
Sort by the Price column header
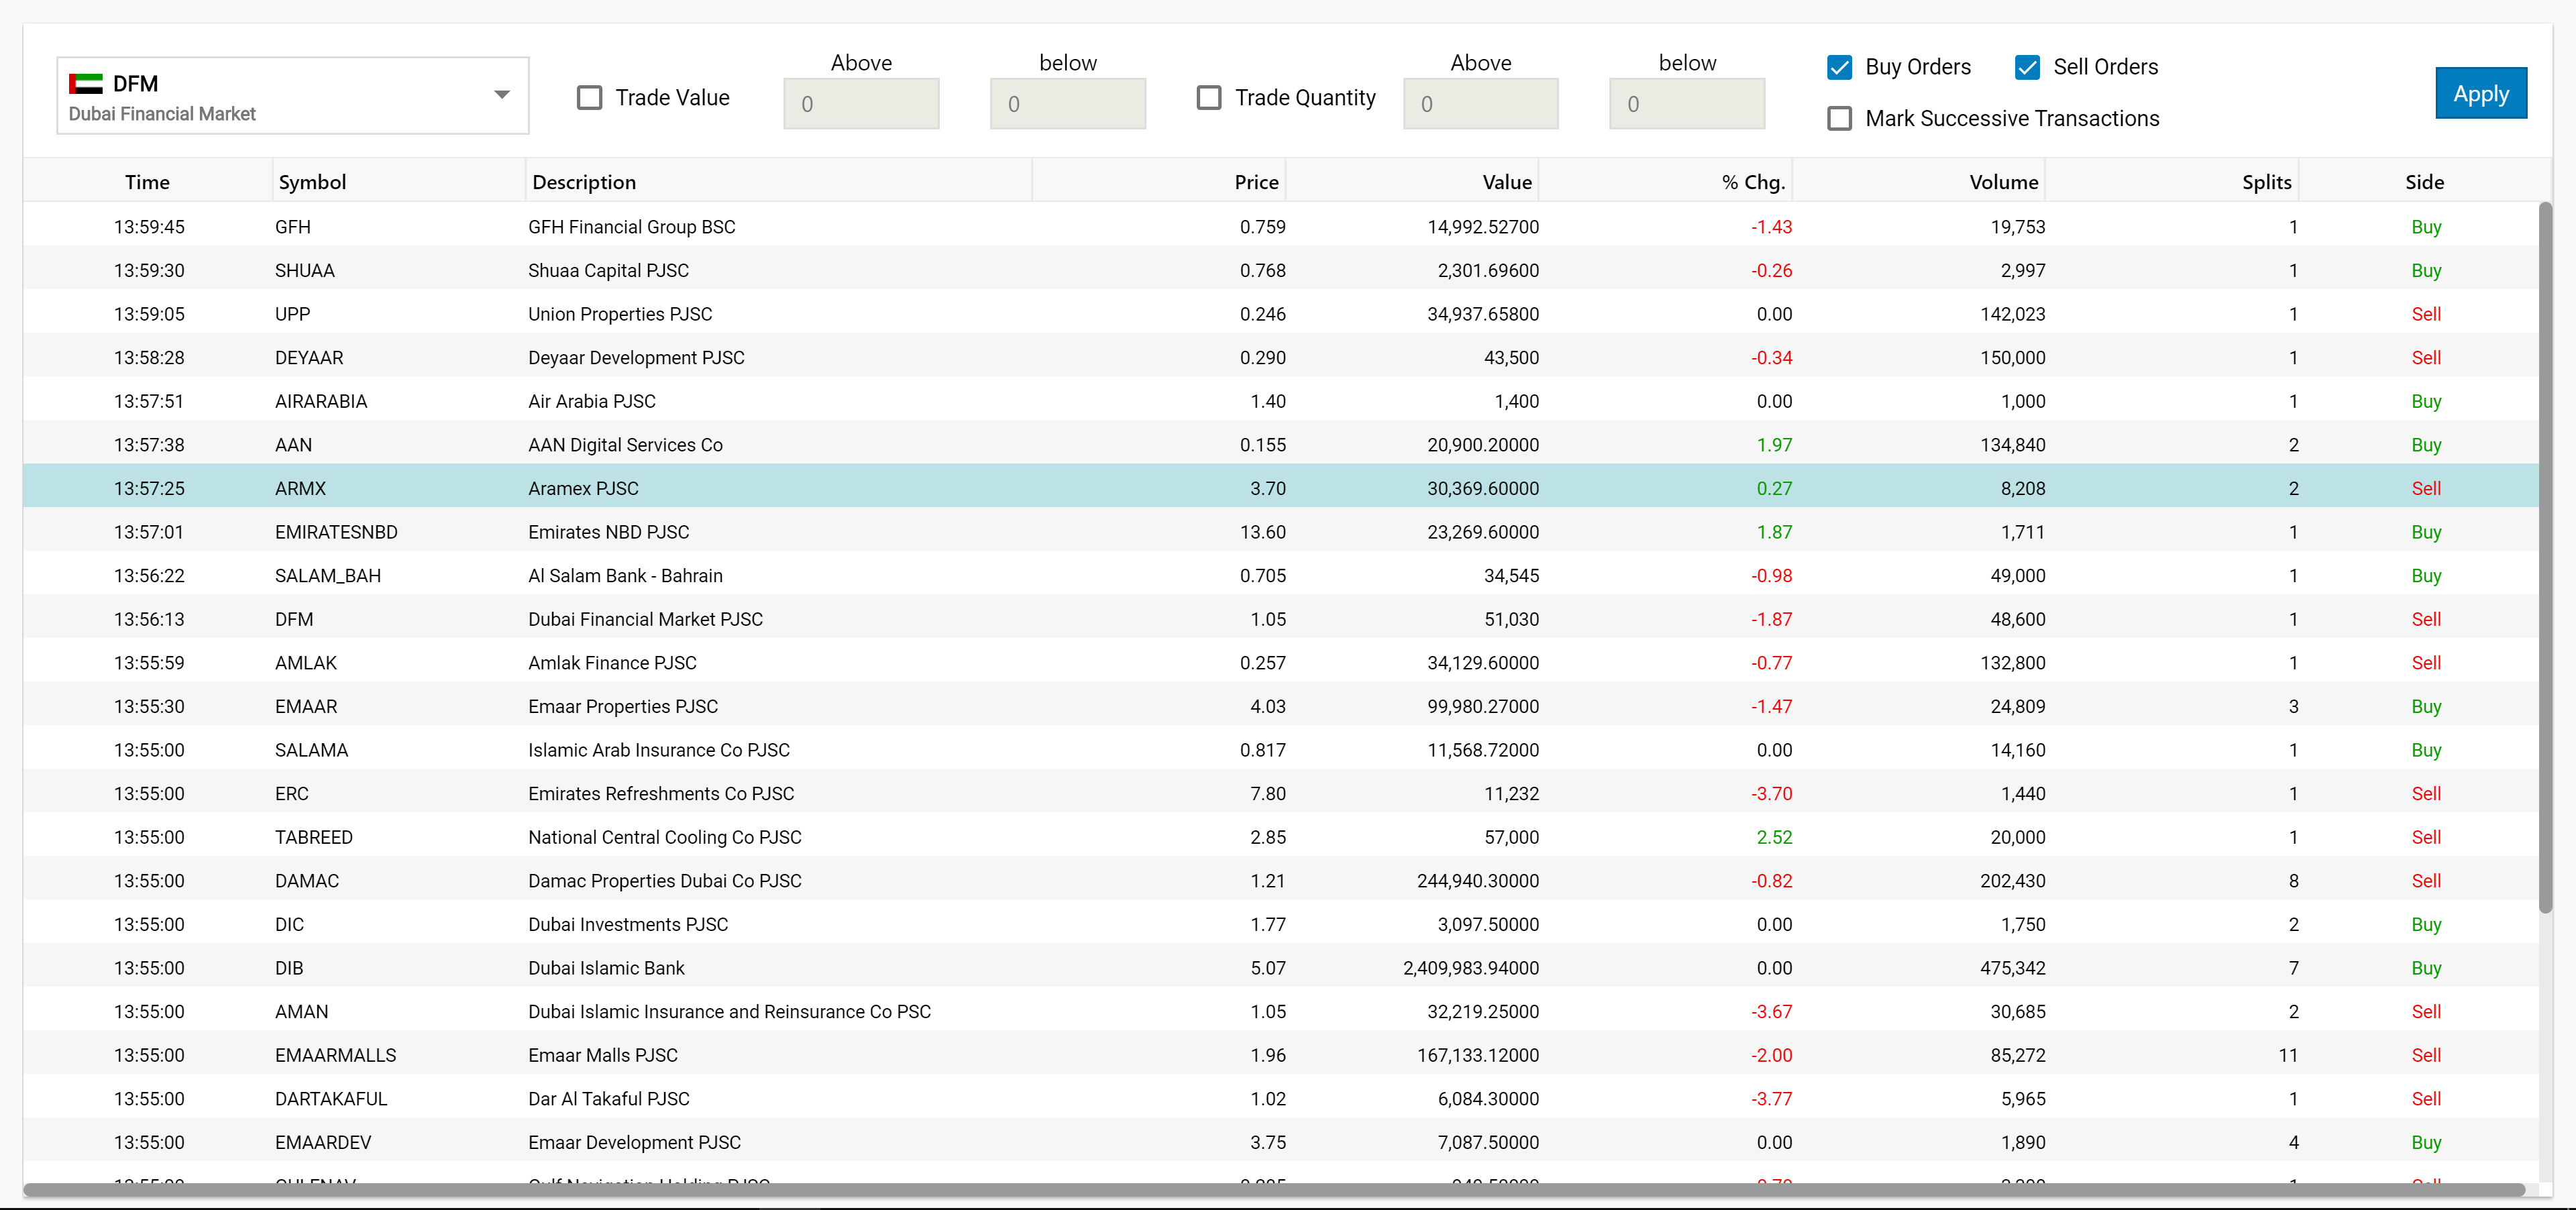pos(1158,182)
